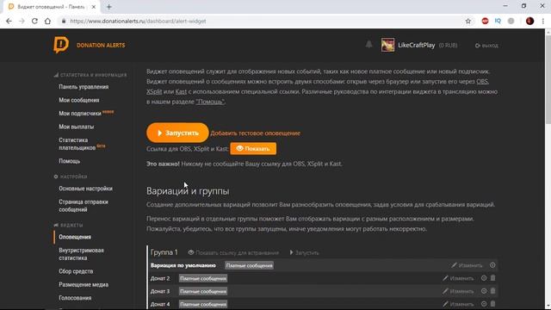The height and width of the screenshot is (310, 551).
Task: Open Голосования in the sidebar
Action: (x=75, y=298)
